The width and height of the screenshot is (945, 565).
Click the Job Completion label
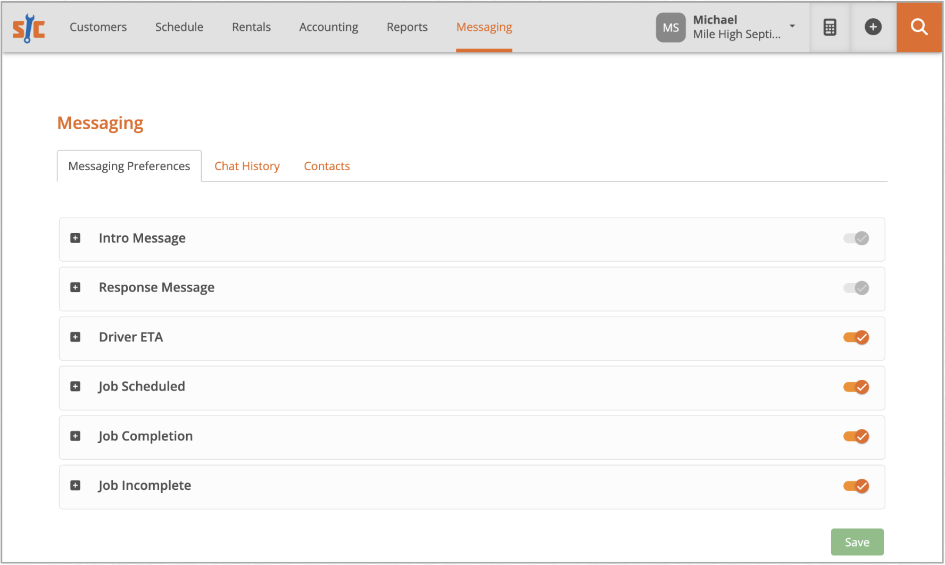click(145, 436)
